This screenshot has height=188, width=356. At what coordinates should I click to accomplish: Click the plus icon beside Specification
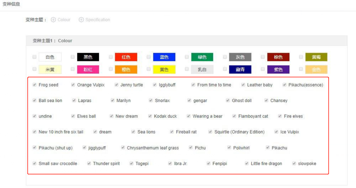click(81, 20)
